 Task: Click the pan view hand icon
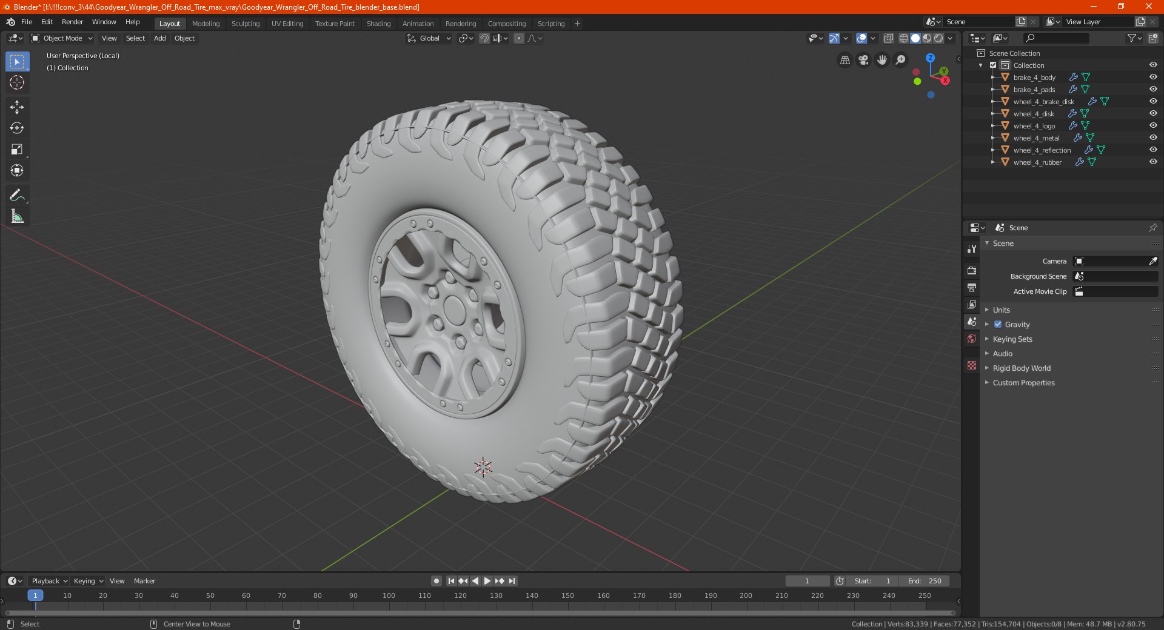(882, 60)
